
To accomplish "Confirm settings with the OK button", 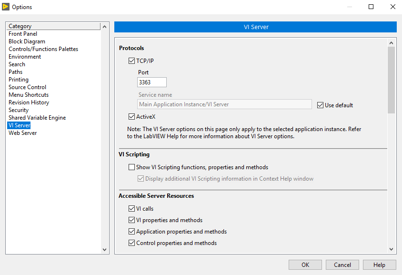I will [x=305, y=265].
